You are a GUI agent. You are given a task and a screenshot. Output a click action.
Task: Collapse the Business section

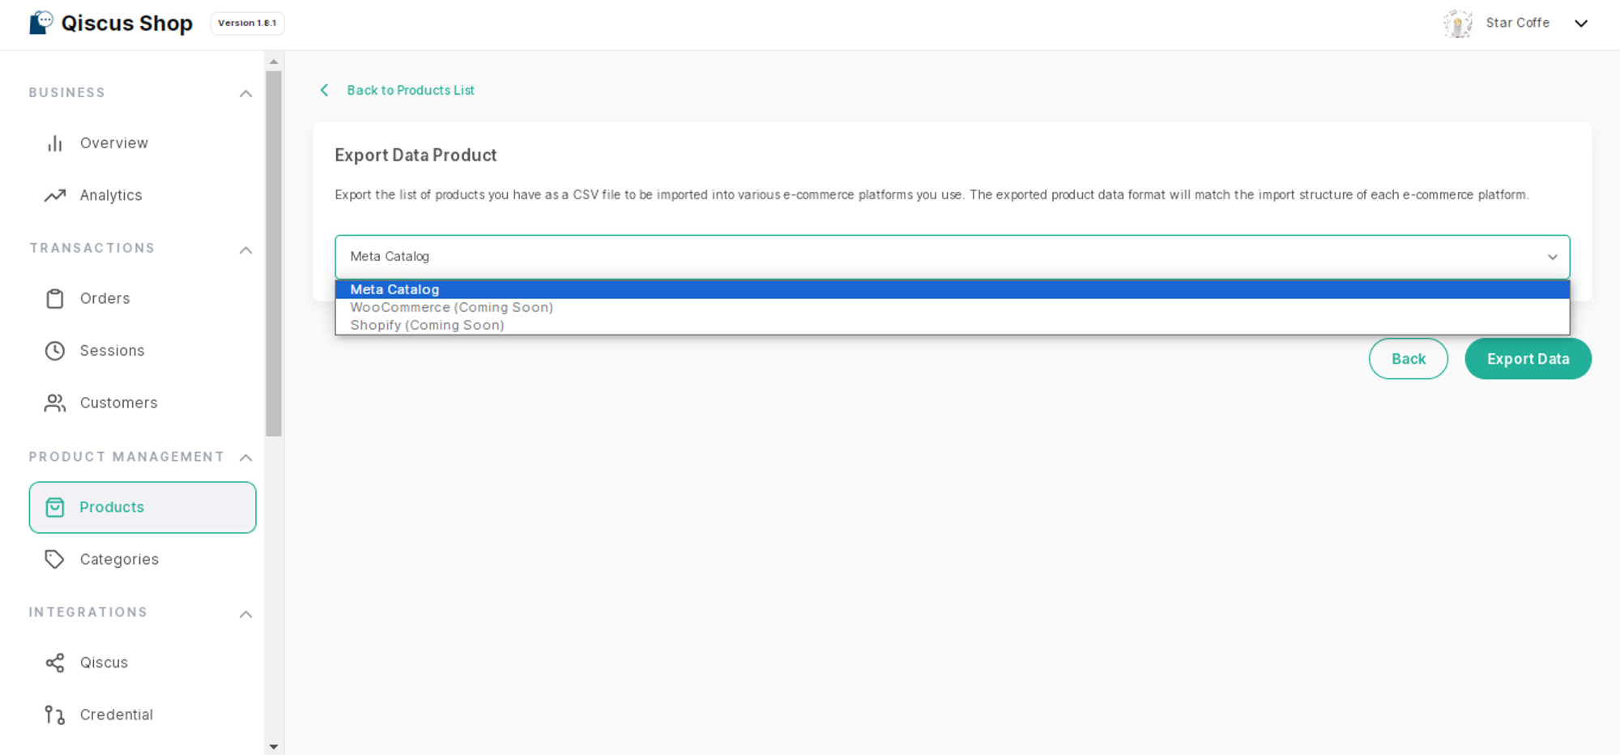click(245, 94)
